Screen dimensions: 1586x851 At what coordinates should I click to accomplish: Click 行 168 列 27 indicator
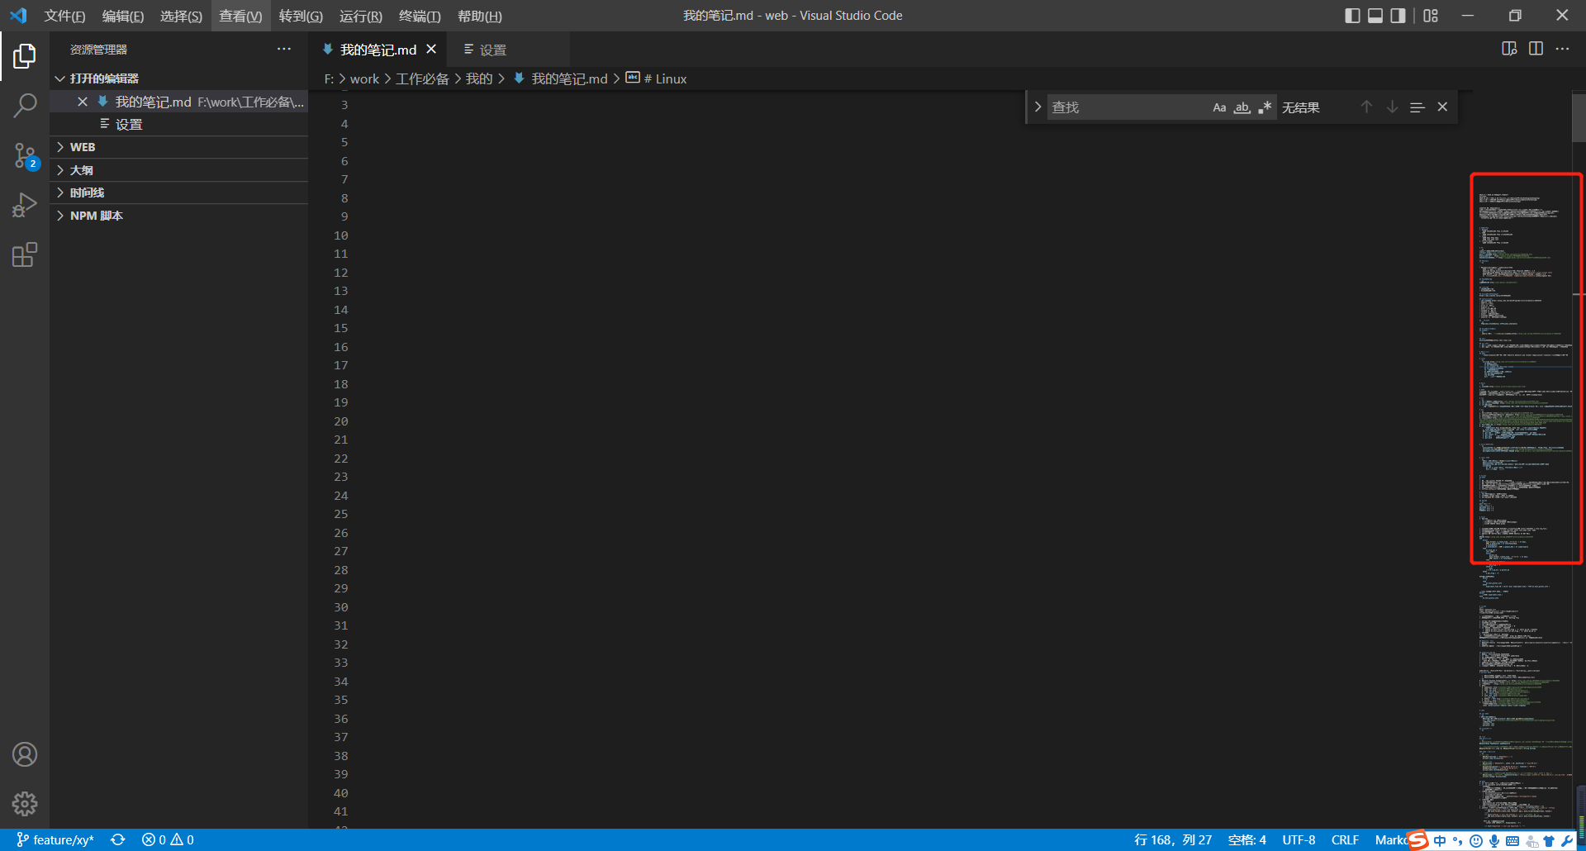(x=1171, y=839)
